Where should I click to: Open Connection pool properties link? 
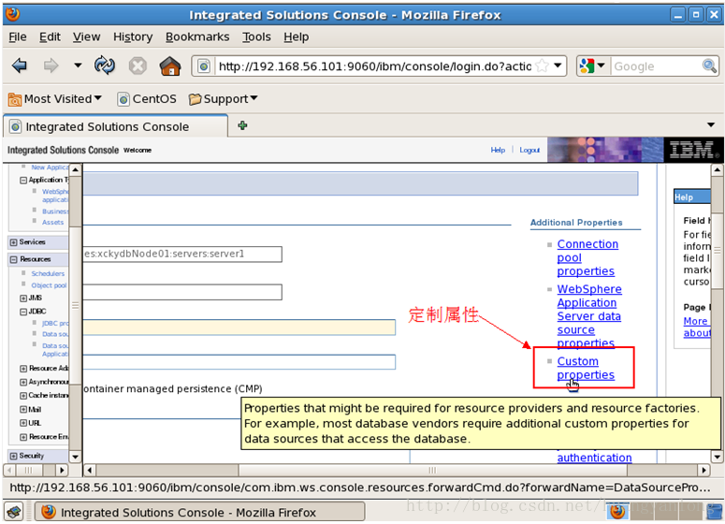click(x=587, y=257)
